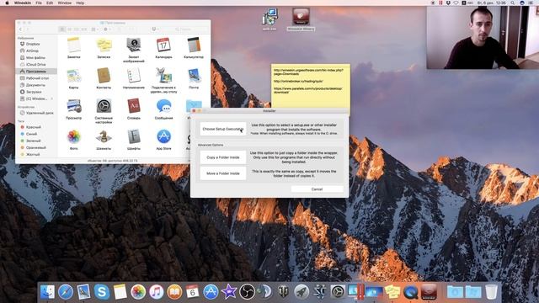This screenshot has width=539, height=303.
Task: Open Контакты app in Finder window
Action: (104, 78)
